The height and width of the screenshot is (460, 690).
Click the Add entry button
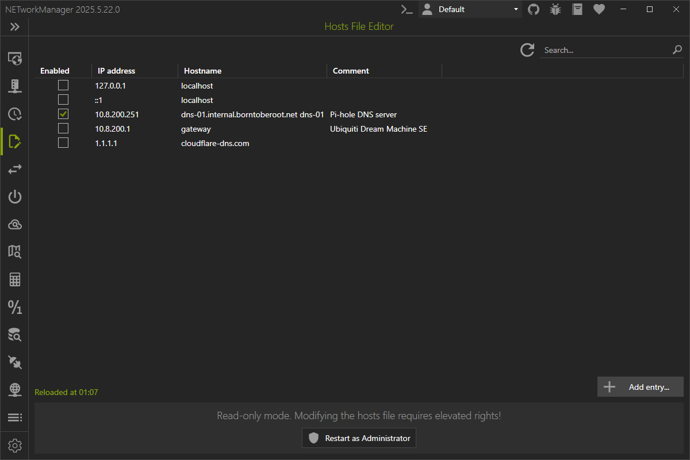click(x=641, y=387)
